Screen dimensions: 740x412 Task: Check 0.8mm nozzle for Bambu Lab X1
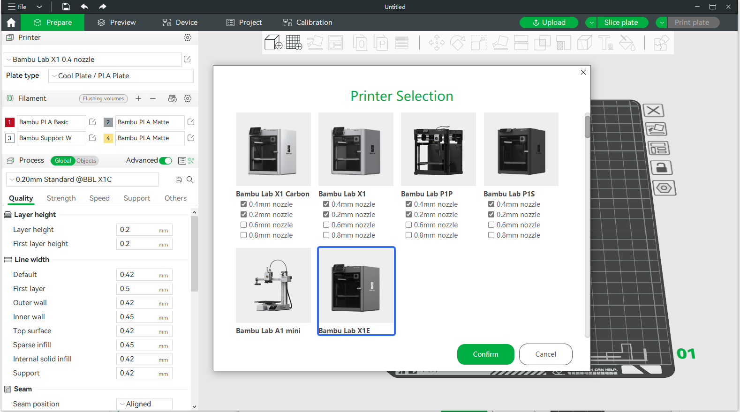(326, 235)
